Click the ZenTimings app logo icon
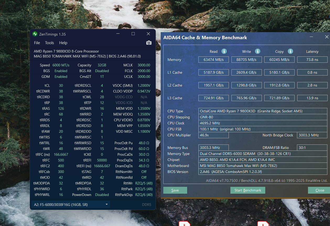Screen dimensions: 330x226 (x=35, y=34)
